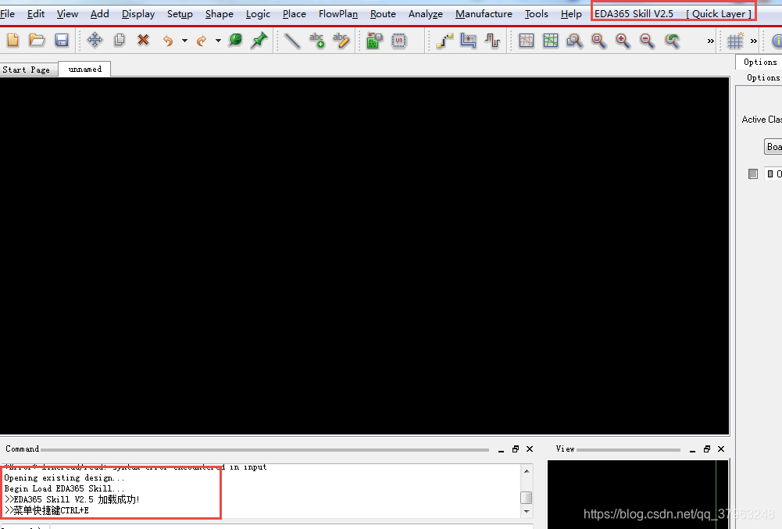Click the Command window scroll down arrow

tap(527, 511)
